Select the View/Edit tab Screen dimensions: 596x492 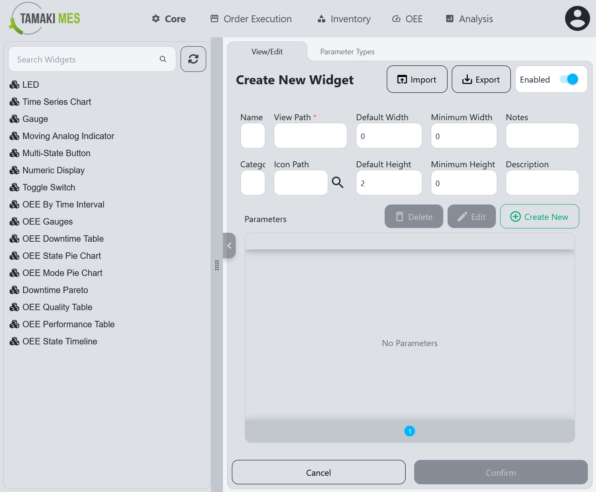(x=267, y=51)
